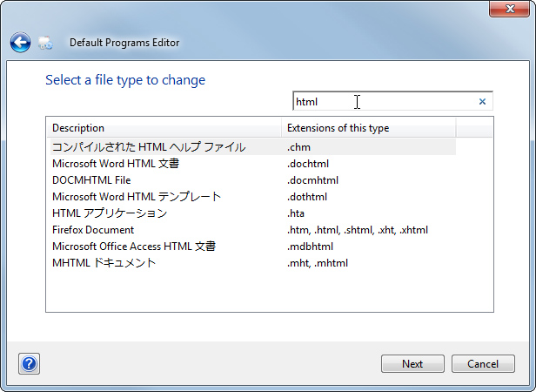Select the HTML .hta application row
The width and height of the screenshot is (536, 392).
110,213
